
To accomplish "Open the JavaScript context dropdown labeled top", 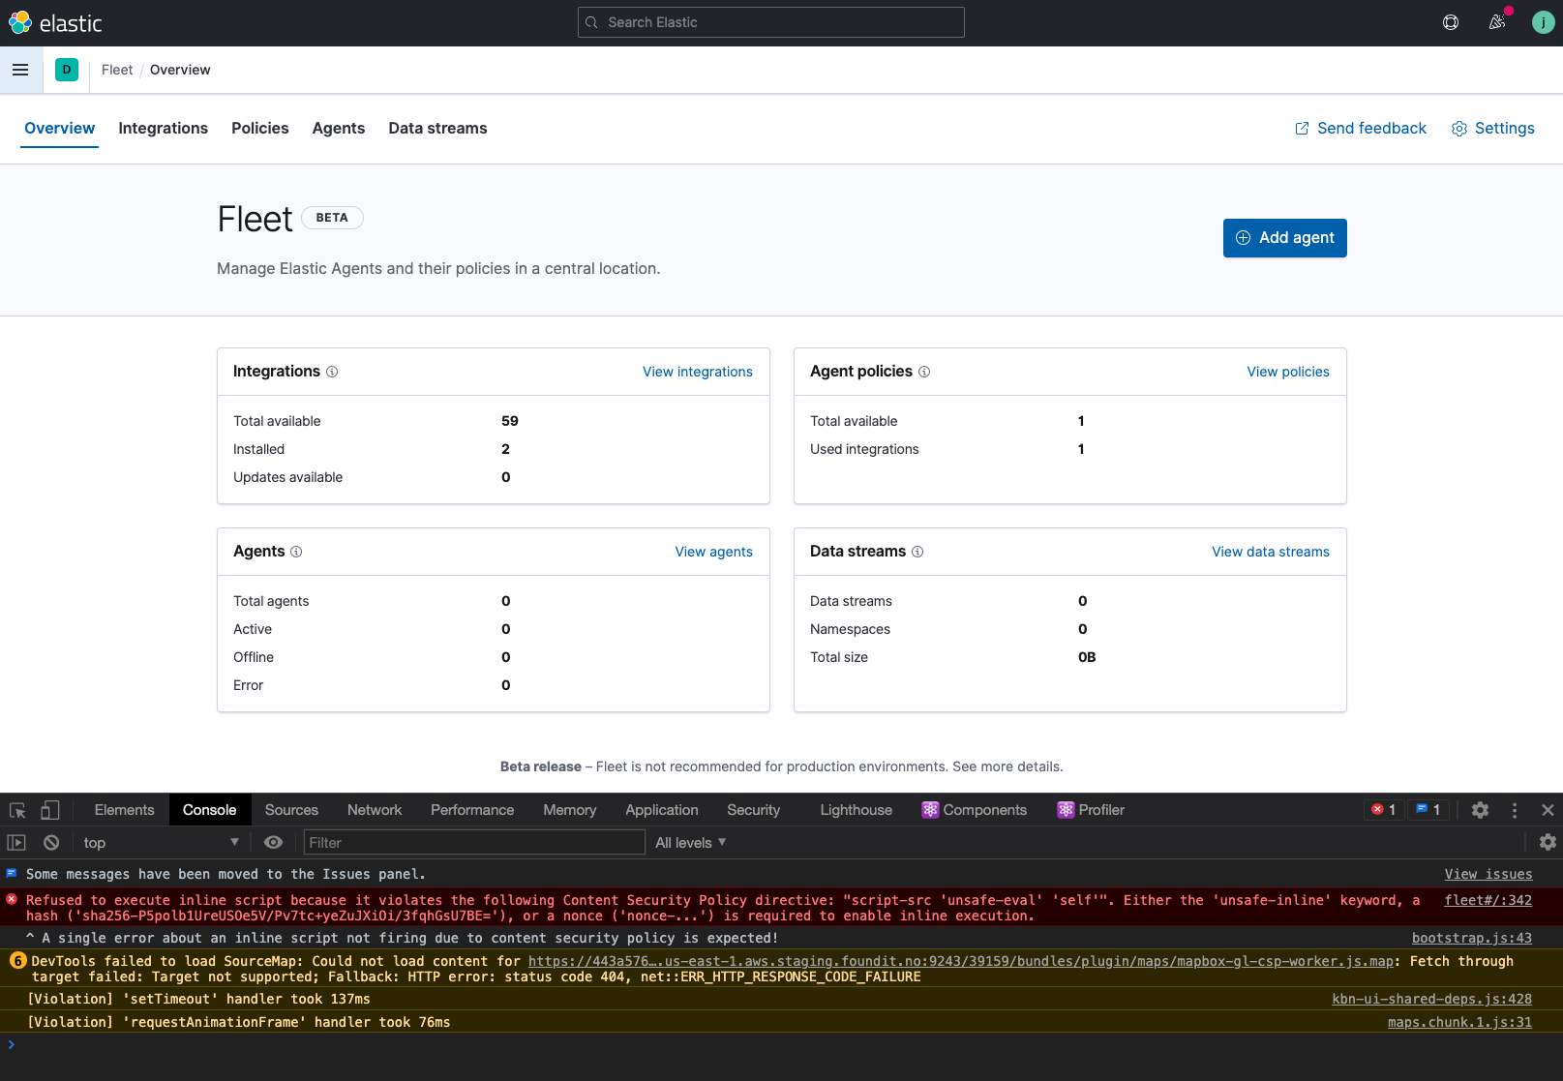I will tap(161, 843).
